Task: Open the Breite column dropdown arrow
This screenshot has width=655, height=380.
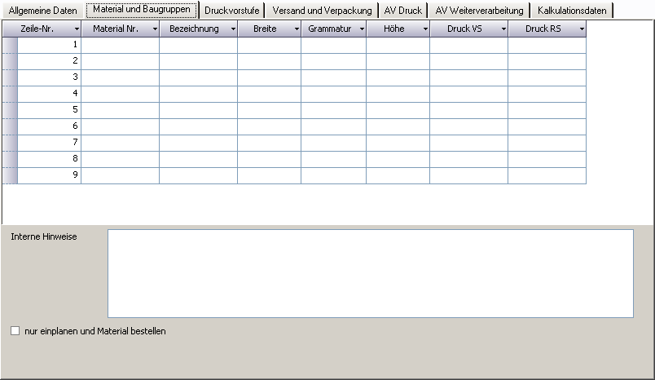Action: [296, 29]
